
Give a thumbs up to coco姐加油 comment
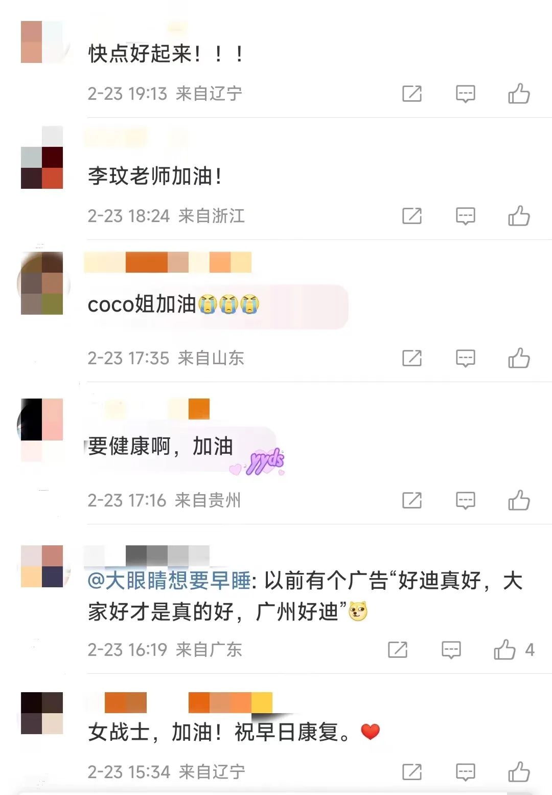point(519,358)
